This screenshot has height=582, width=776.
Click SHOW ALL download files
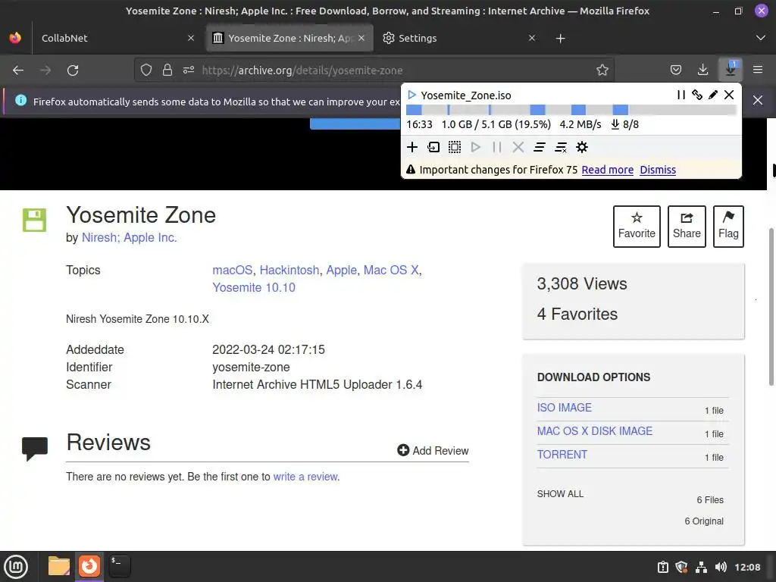pyautogui.click(x=560, y=494)
